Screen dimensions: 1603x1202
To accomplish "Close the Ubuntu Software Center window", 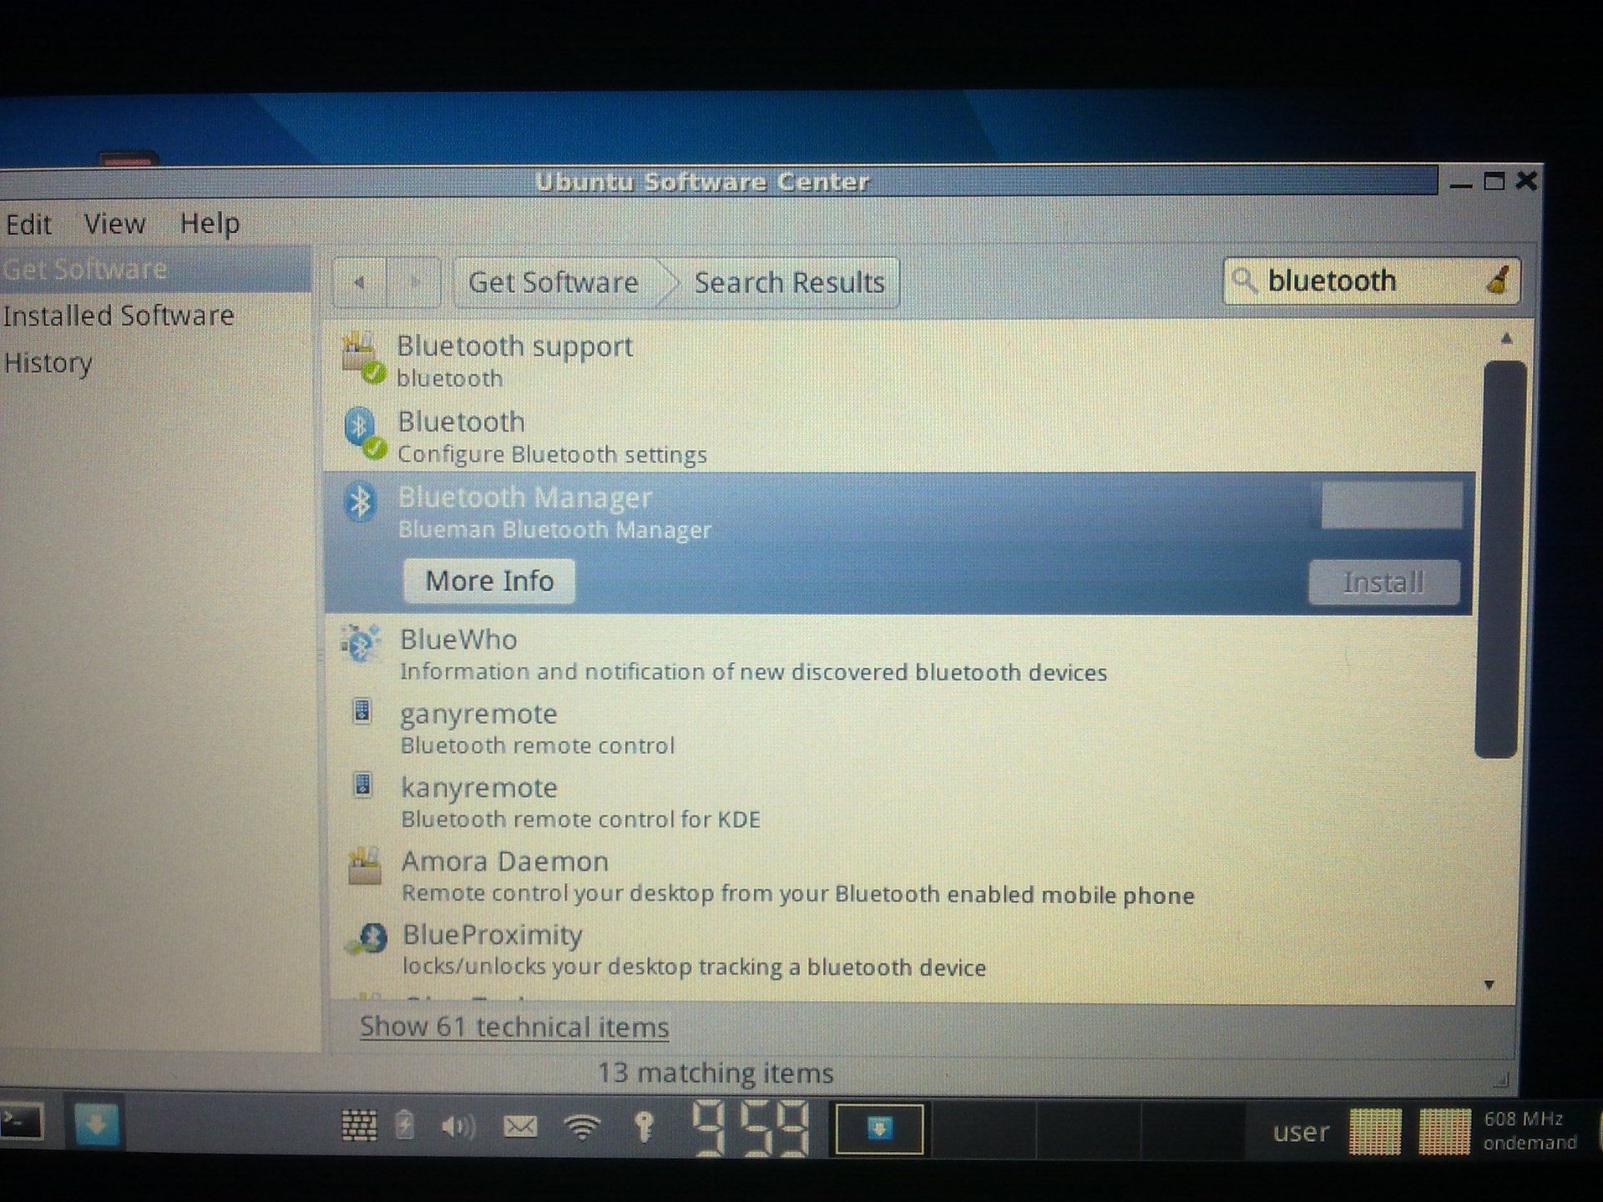I will pos(1527,180).
